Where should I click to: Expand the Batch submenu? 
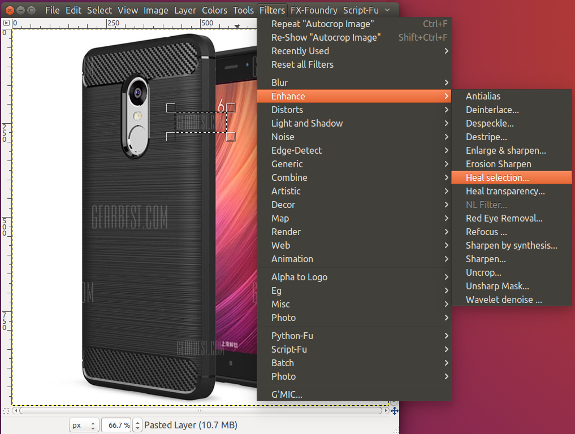point(354,363)
